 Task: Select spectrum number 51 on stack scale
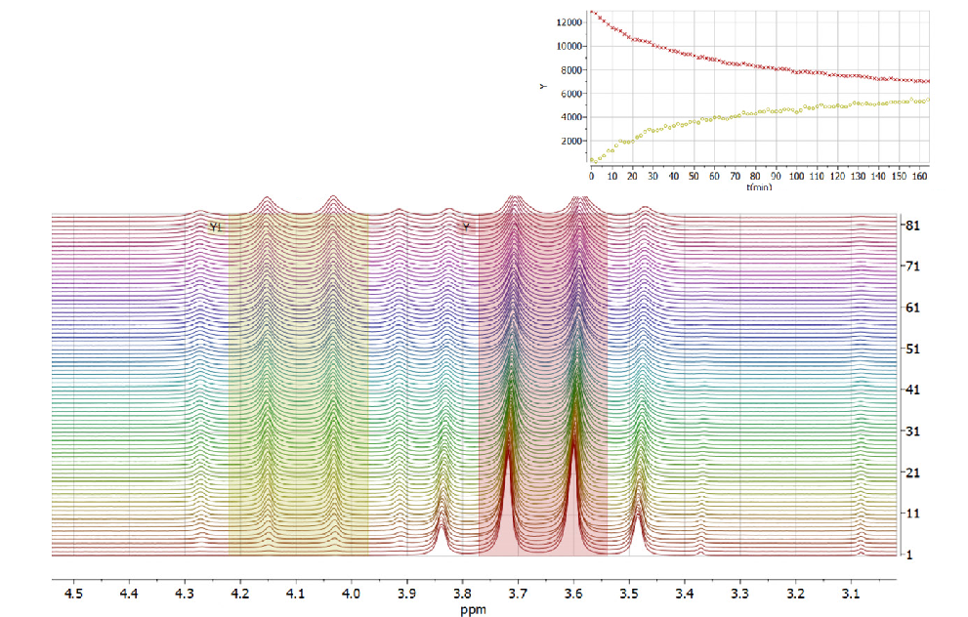click(912, 349)
